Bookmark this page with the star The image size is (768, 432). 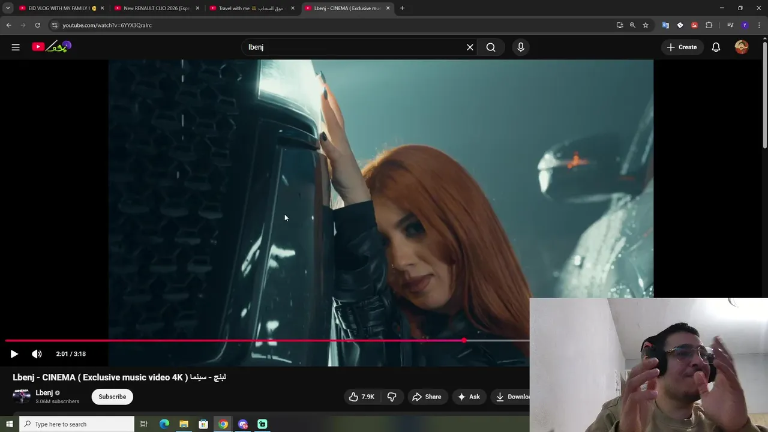pos(646,25)
